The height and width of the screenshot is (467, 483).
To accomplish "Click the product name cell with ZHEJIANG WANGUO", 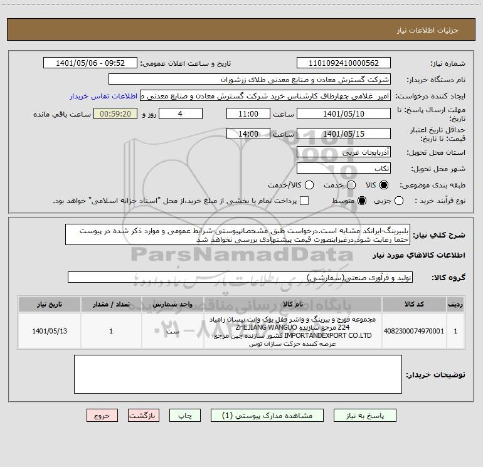I will [293, 331].
